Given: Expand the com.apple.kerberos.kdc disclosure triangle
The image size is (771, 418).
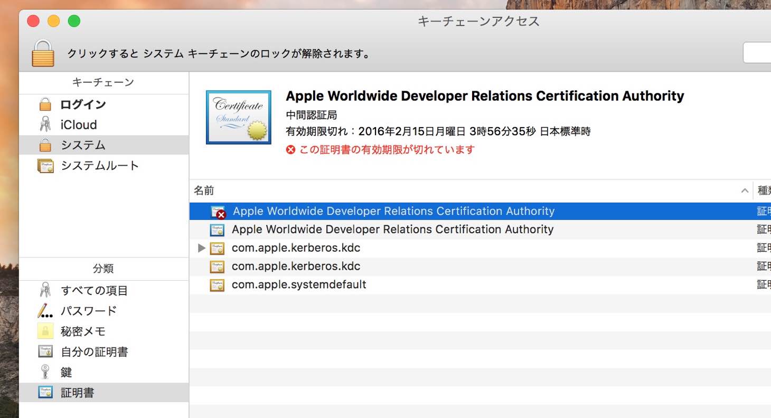Looking at the screenshot, I should point(201,248).
